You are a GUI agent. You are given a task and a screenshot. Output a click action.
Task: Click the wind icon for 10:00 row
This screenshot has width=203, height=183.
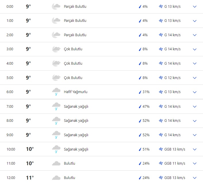161,149
